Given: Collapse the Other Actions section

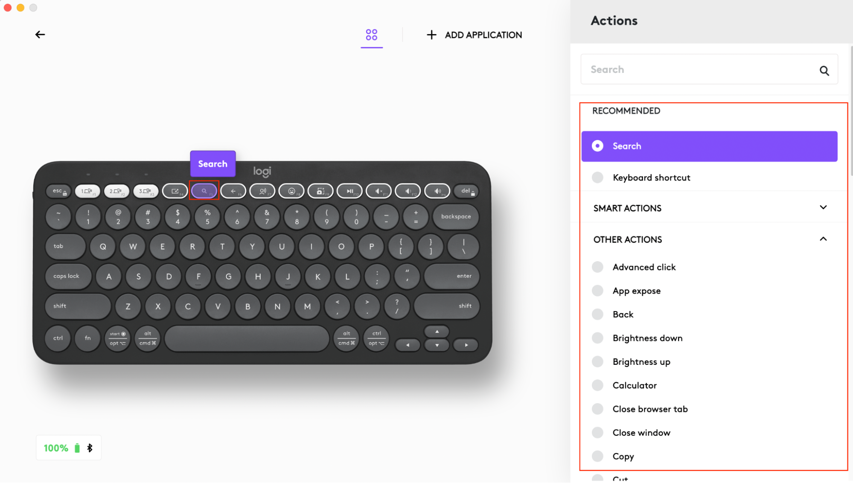Looking at the screenshot, I should tap(823, 239).
